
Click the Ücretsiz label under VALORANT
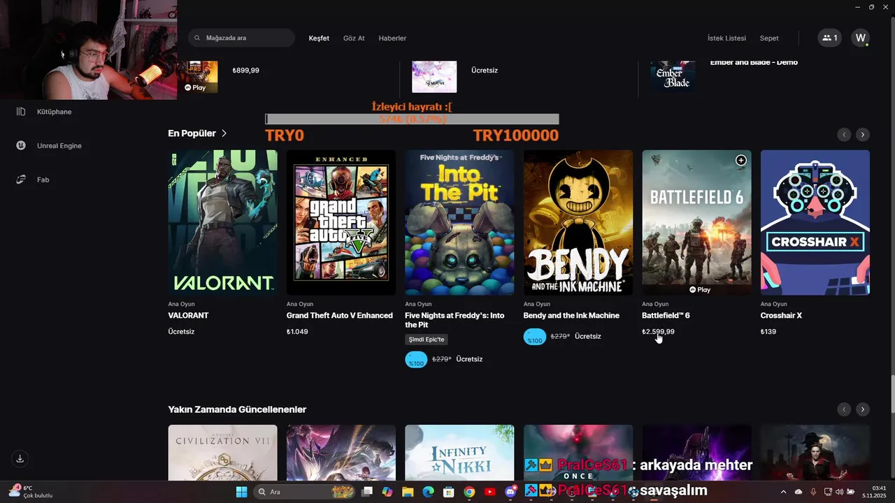click(x=181, y=332)
